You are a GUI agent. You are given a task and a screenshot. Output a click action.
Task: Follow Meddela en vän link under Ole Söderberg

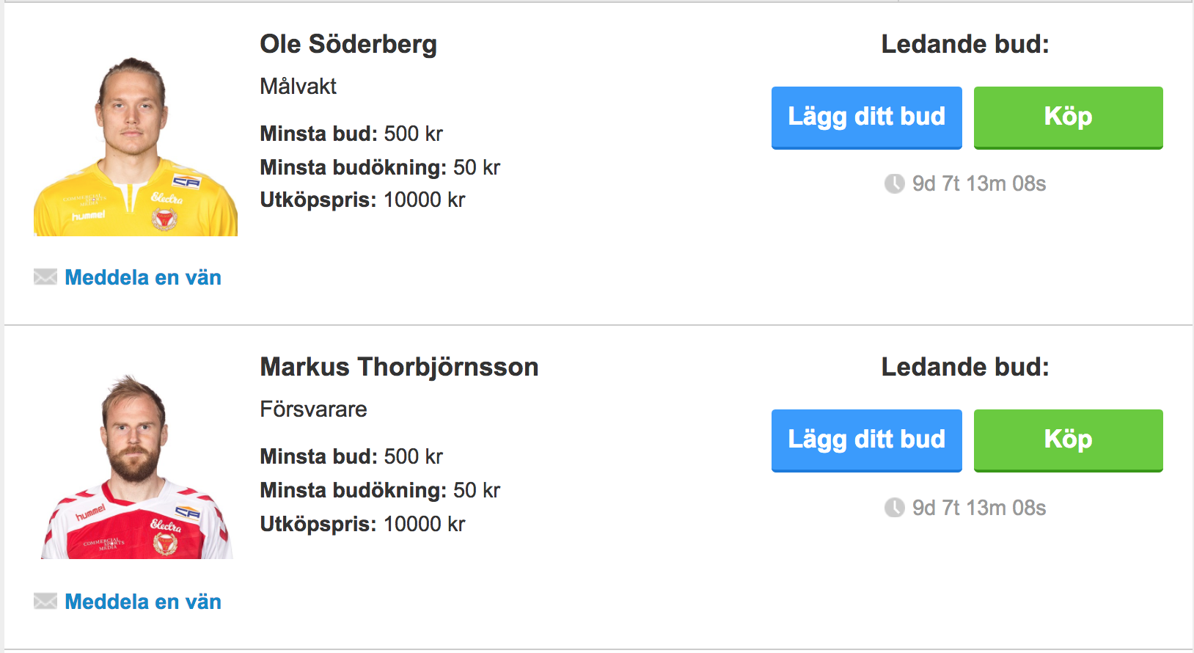[143, 277]
